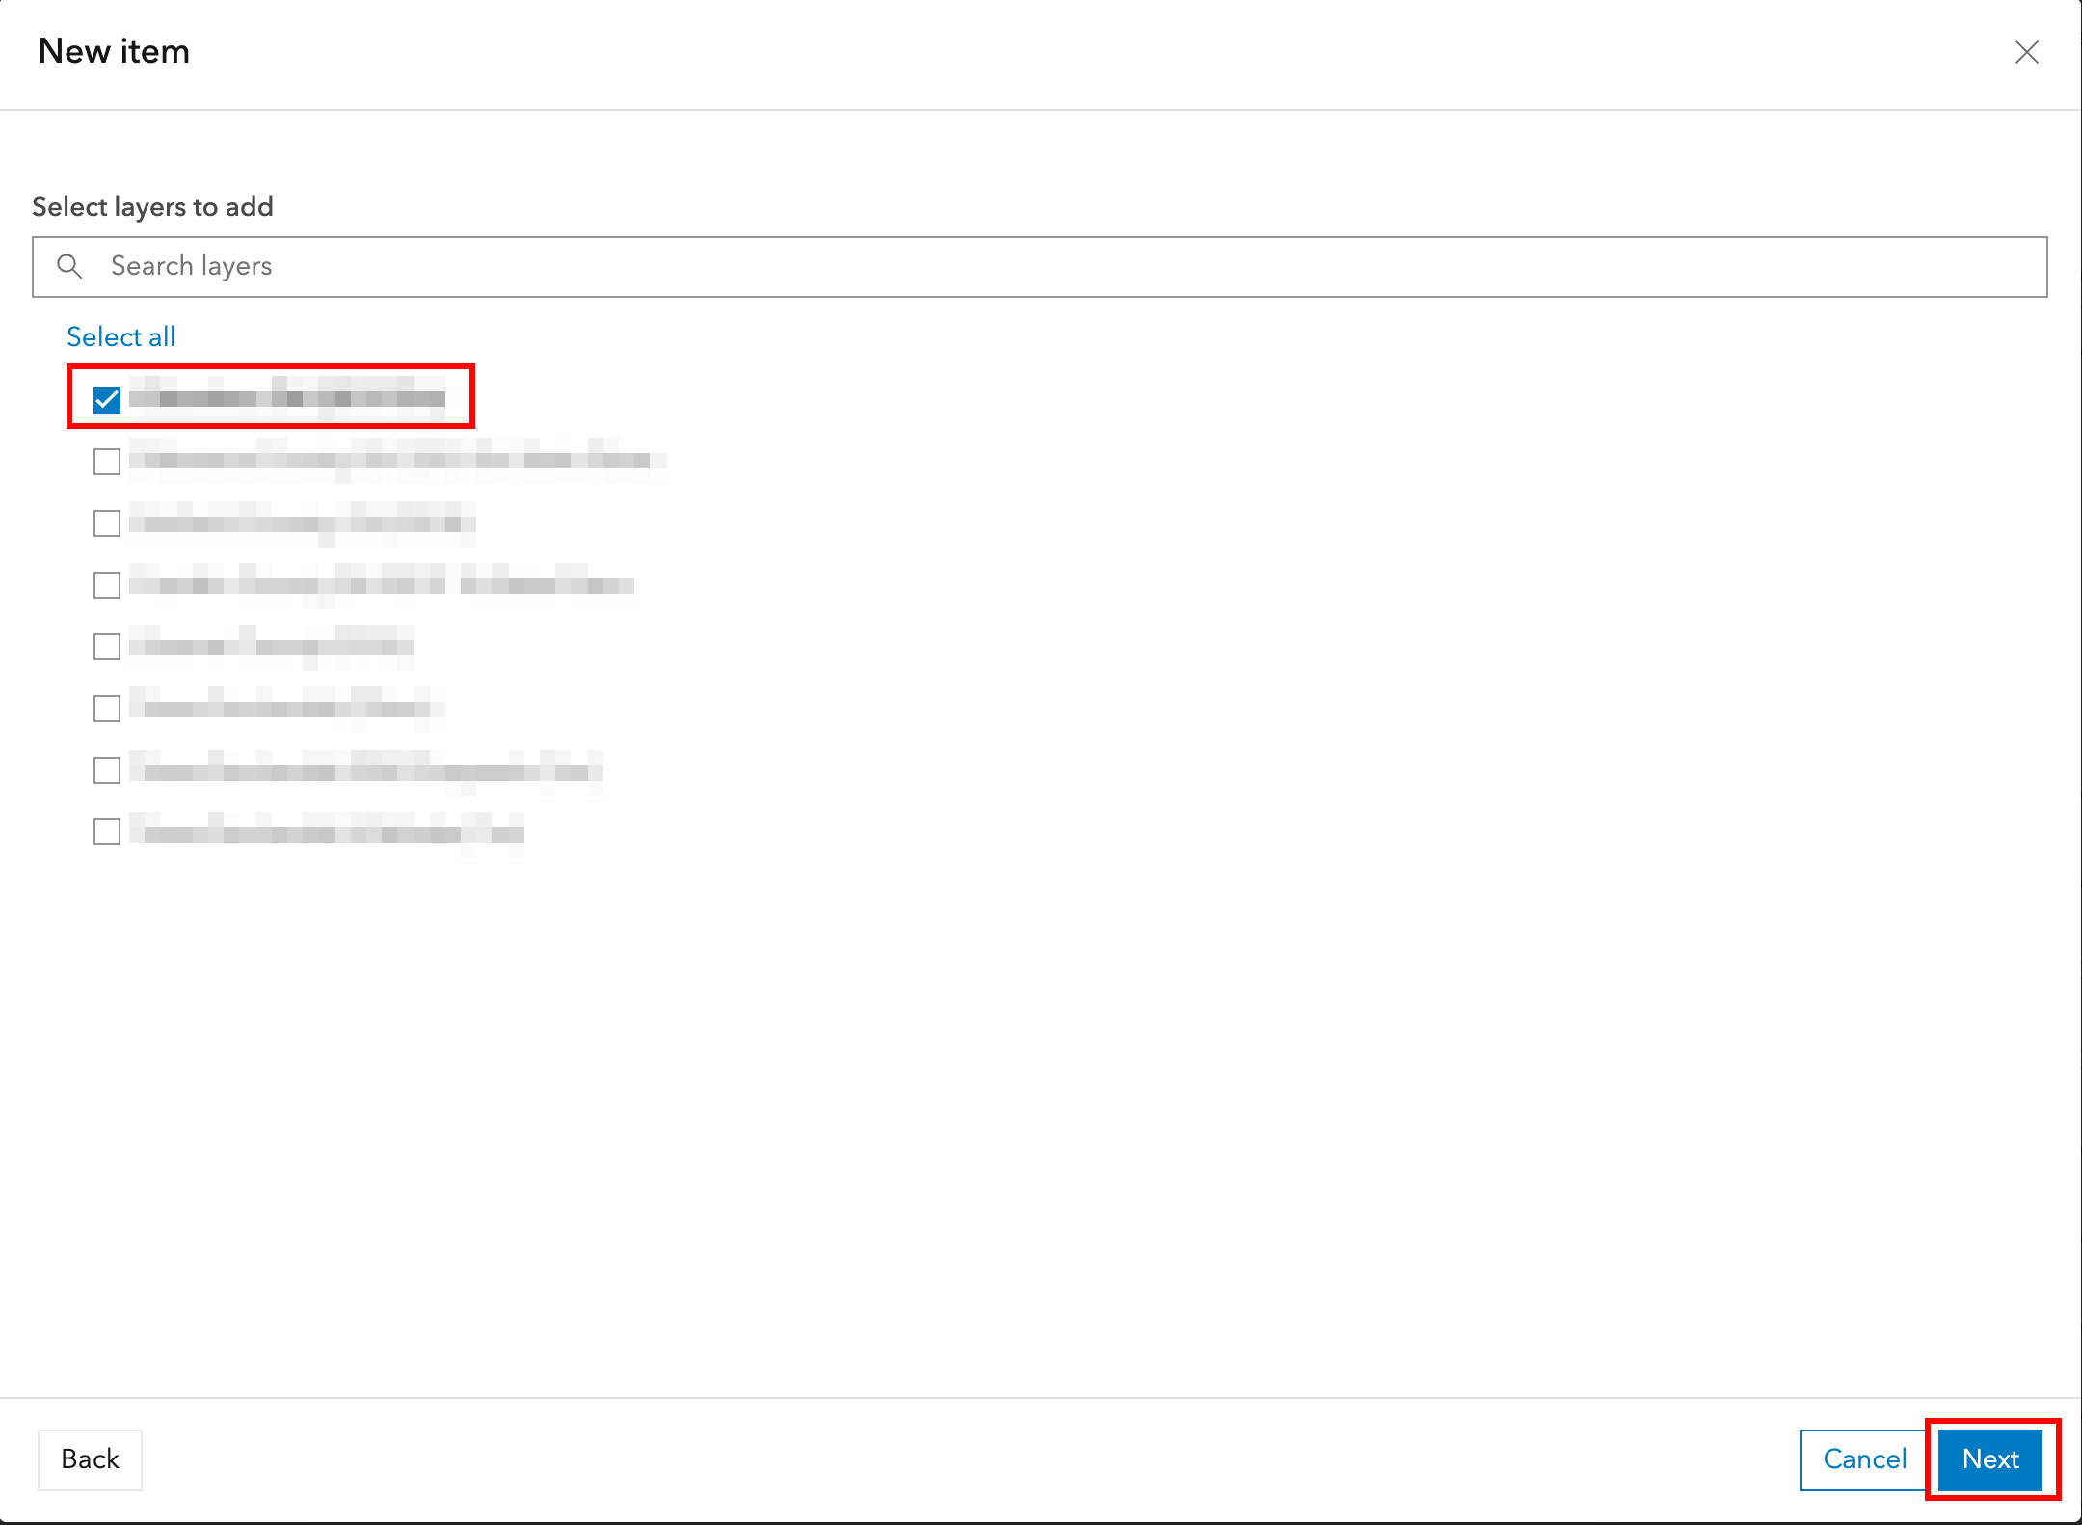Enable the fourth layer checkbox

(106, 584)
